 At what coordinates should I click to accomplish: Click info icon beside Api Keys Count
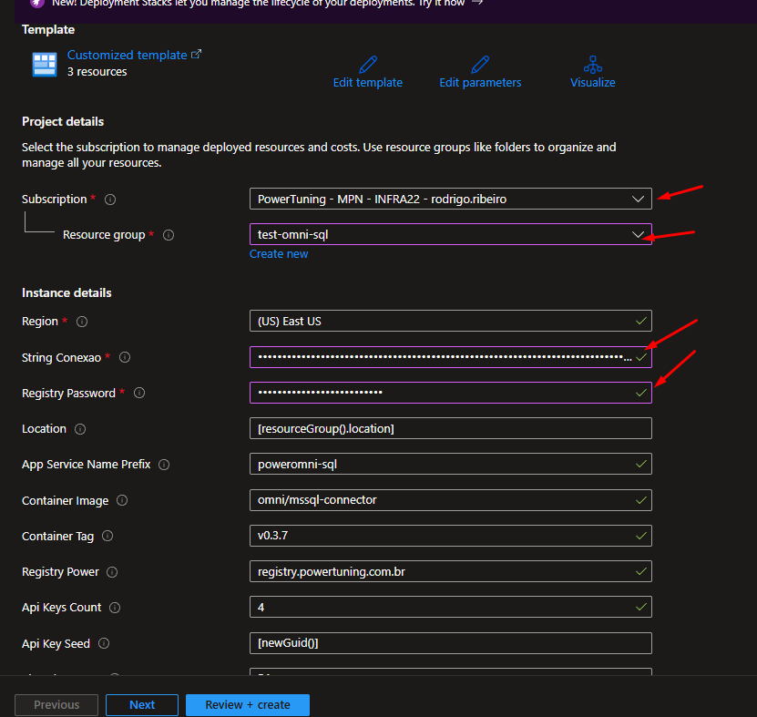click(115, 608)
